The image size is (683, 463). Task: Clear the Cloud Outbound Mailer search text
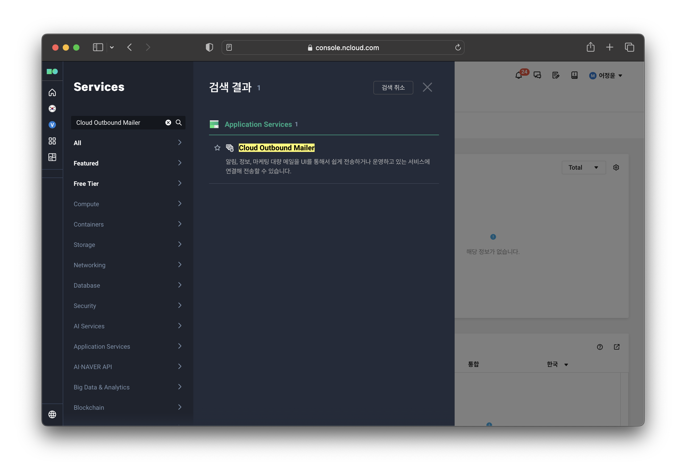click(x=168, y=123)
